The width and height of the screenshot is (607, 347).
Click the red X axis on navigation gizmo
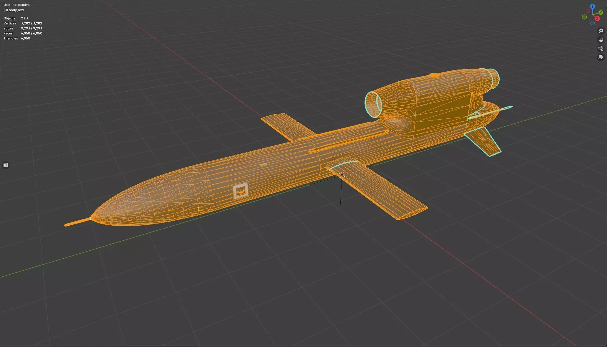[597, 19]
